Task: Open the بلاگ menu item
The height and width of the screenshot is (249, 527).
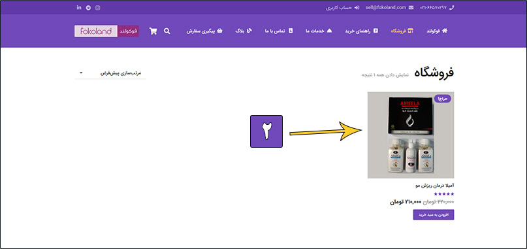Action: coord(244,31)
